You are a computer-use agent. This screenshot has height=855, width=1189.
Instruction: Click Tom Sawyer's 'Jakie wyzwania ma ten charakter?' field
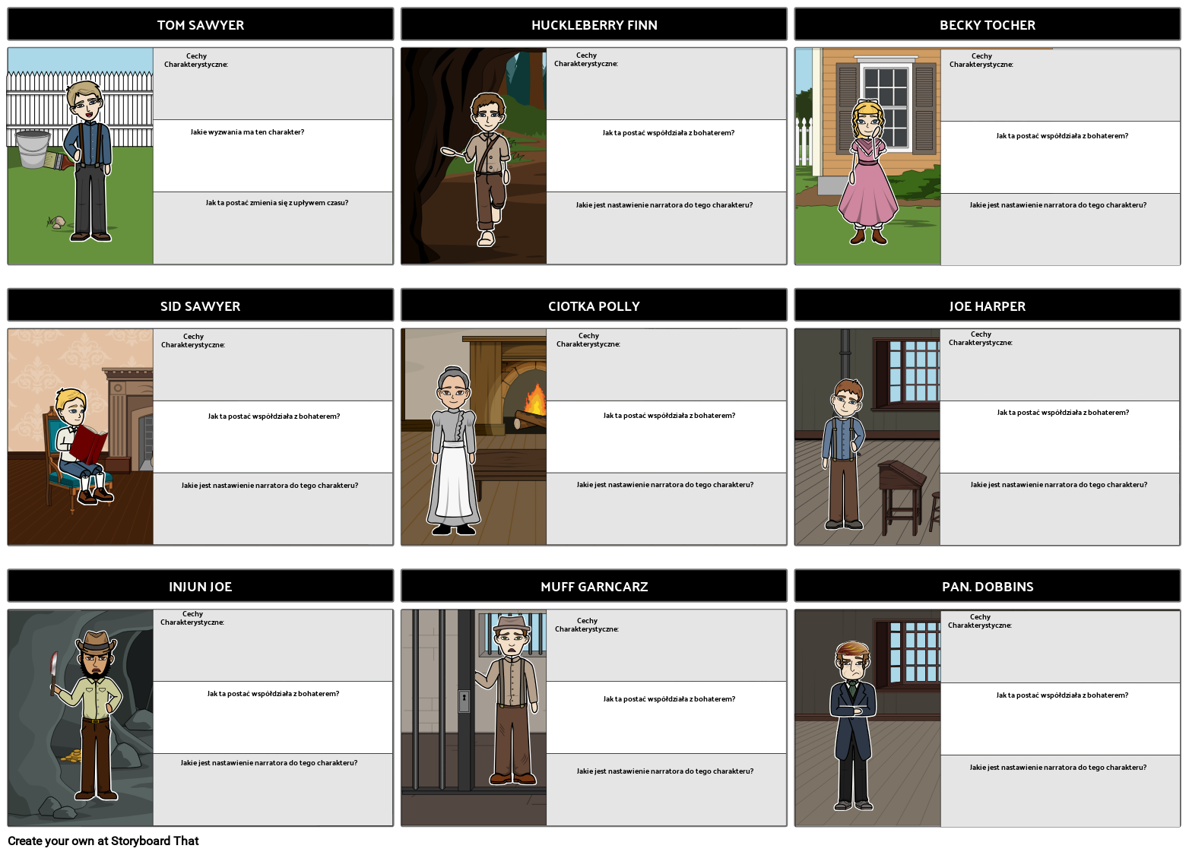pyautogui.click(x=273, y=156)
